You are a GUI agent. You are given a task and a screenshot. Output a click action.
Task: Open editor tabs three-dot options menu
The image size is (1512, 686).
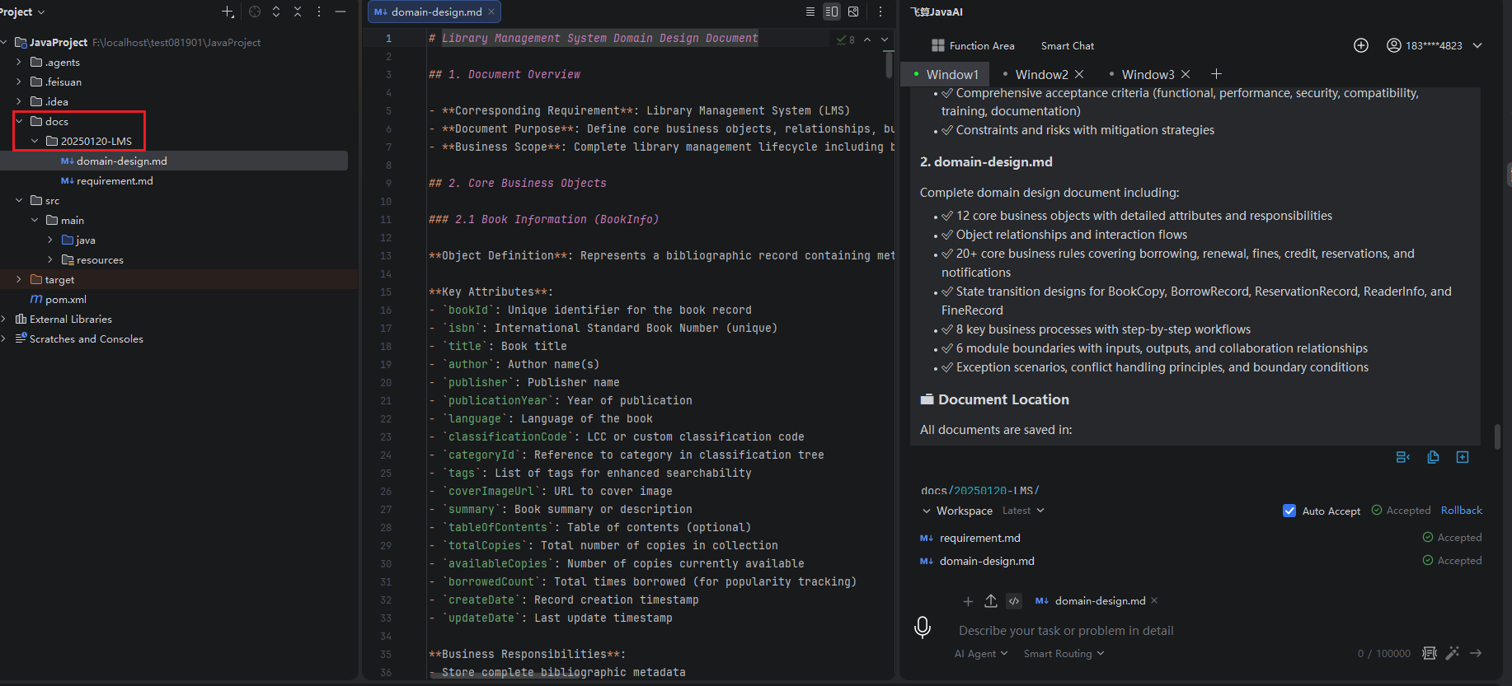(880, 12)
